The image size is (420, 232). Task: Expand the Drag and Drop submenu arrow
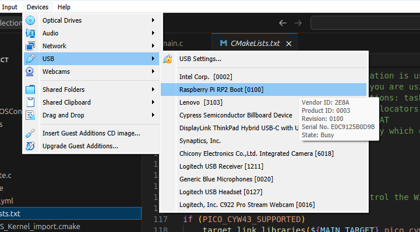153,115
